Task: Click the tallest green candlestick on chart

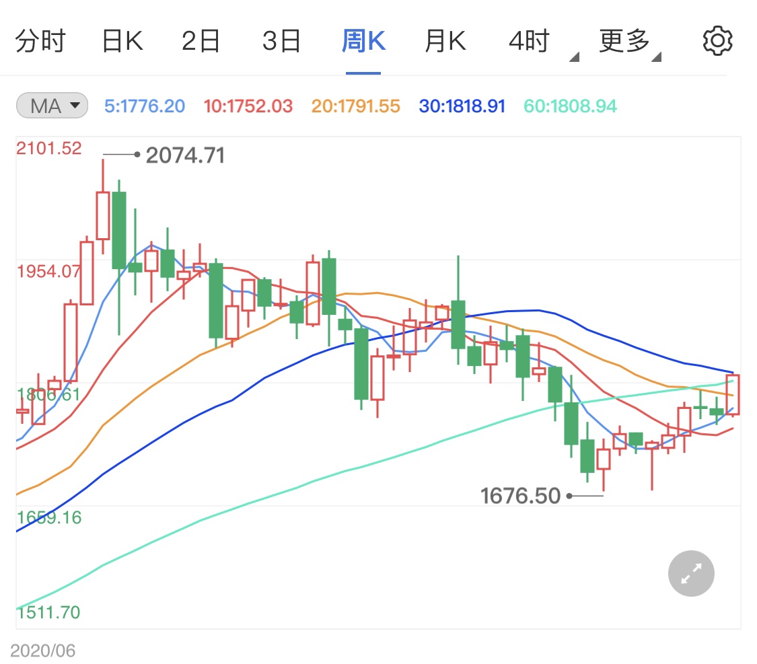Action: (120, 229)
